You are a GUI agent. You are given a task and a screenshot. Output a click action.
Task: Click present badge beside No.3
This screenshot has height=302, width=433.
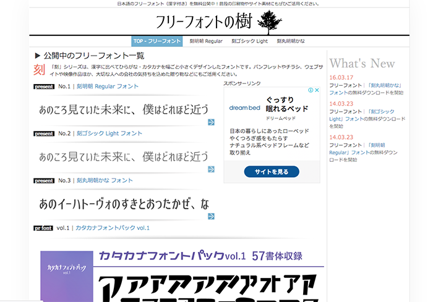tap(44, 181)
